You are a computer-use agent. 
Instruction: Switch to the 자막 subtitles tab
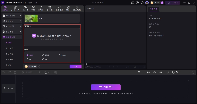click(x=33, y=9)
